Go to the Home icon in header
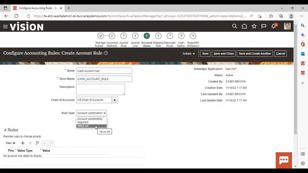The width and height of the screenshot is (308, 173). (244, 26)
